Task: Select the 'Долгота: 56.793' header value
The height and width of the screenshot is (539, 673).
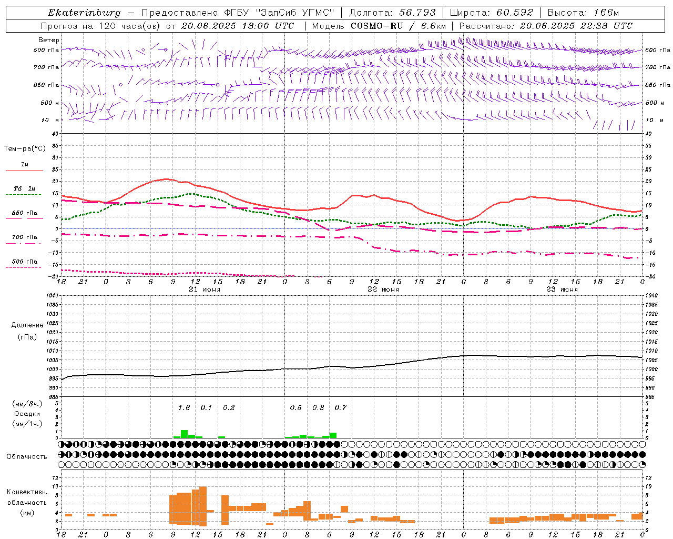Action: 392,13
